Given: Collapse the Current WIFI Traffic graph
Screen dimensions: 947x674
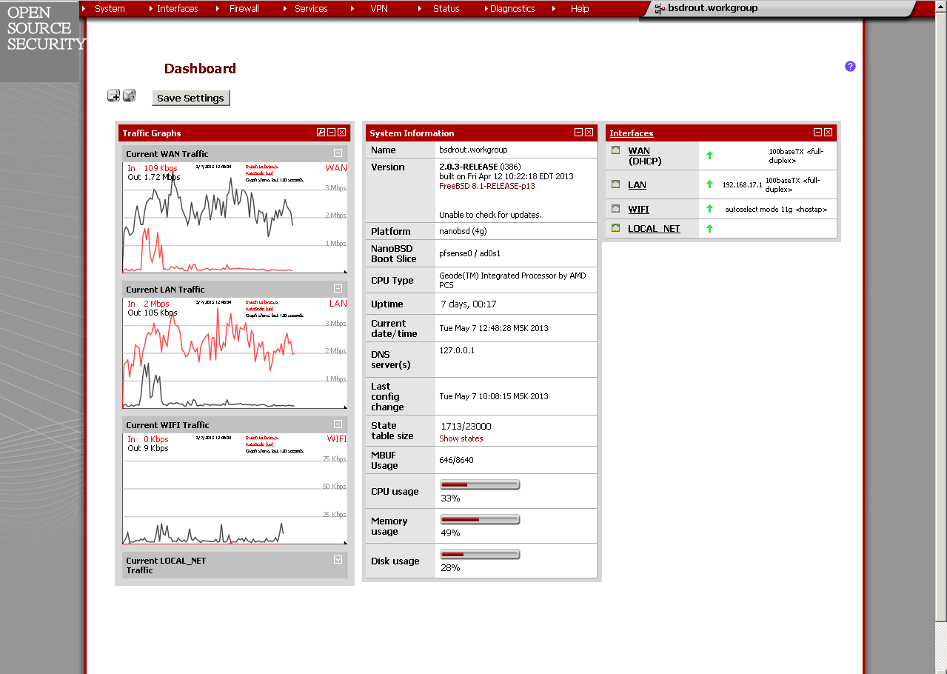Looking at the screenshot, I should (x=338, y=424).
